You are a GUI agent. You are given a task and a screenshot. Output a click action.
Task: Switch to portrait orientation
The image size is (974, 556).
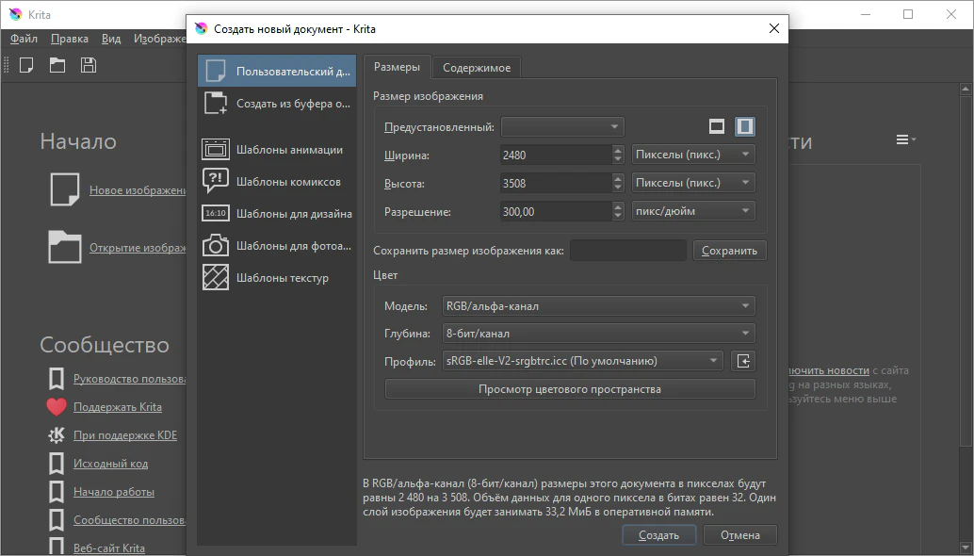744,126
